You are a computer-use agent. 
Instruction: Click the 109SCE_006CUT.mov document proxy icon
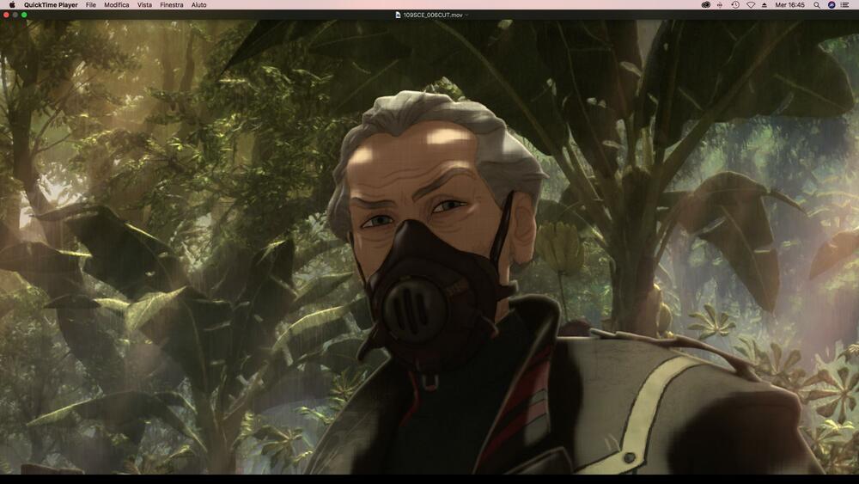pos(399,15)
